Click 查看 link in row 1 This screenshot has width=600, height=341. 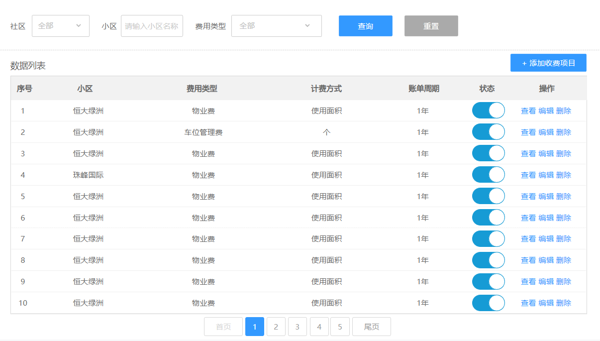[x=528, y=111]
